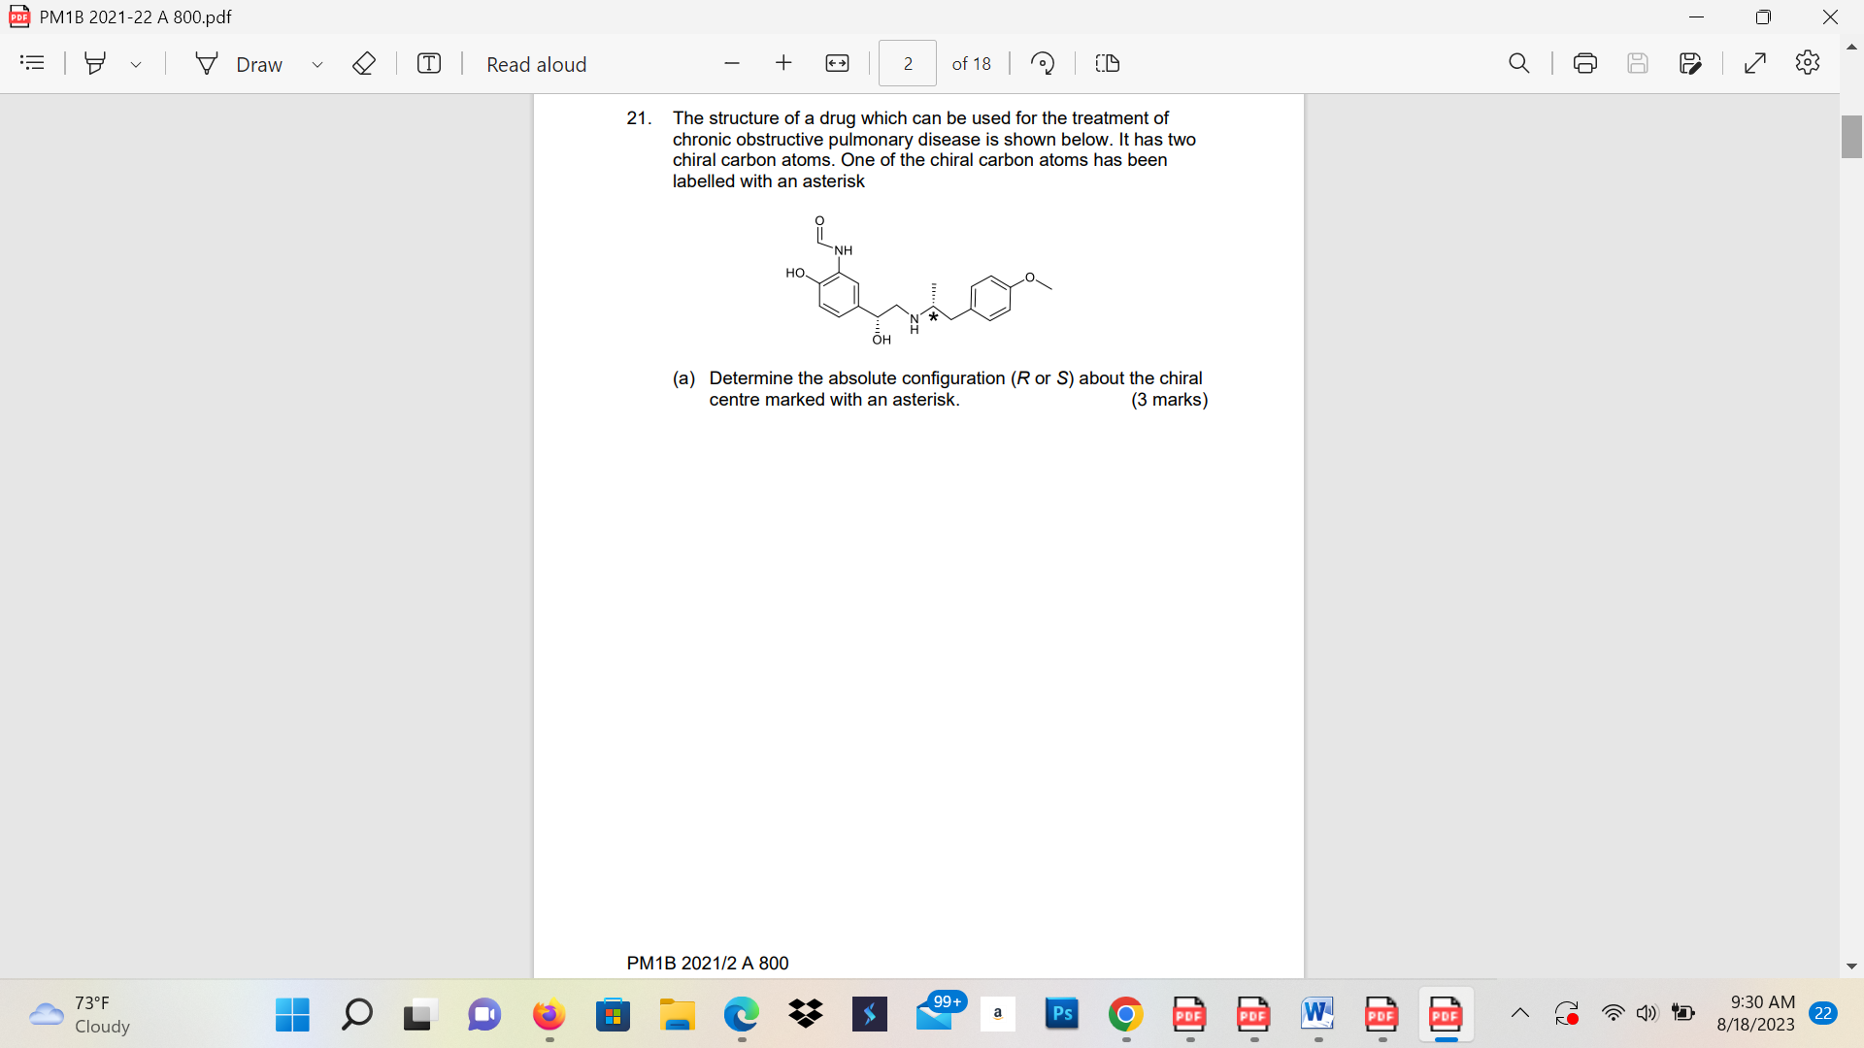
Task: Zoom out with the minus button
Action: (x=732, y=64)
